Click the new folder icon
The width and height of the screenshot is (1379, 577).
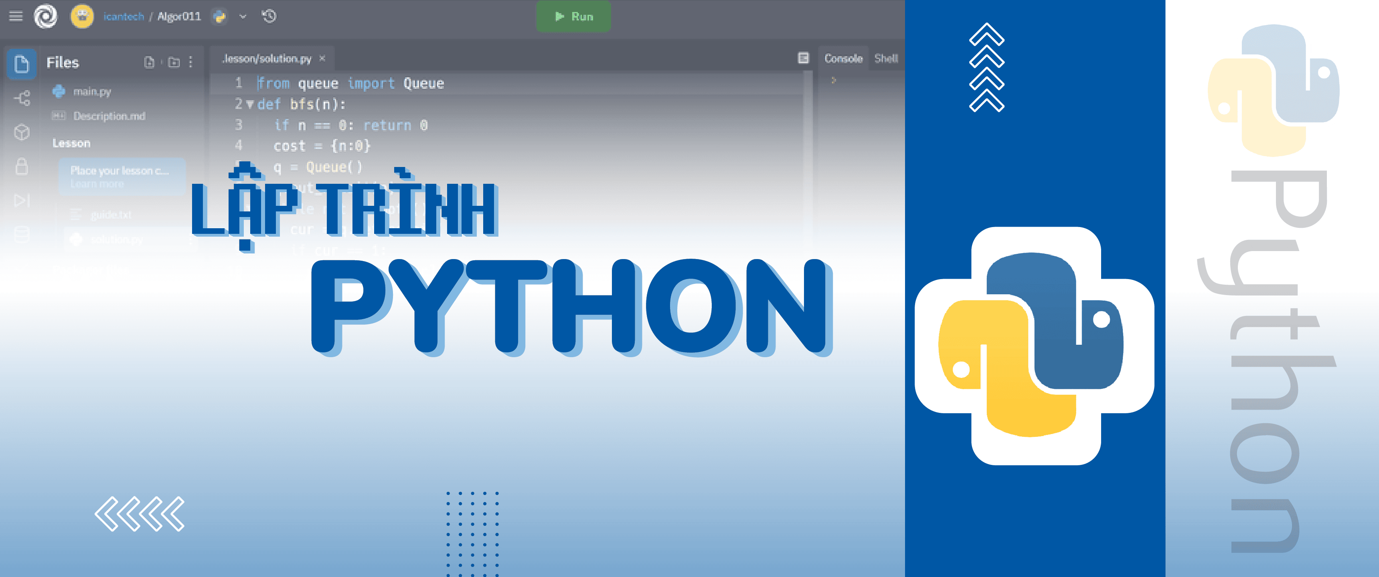pos(174,62)
